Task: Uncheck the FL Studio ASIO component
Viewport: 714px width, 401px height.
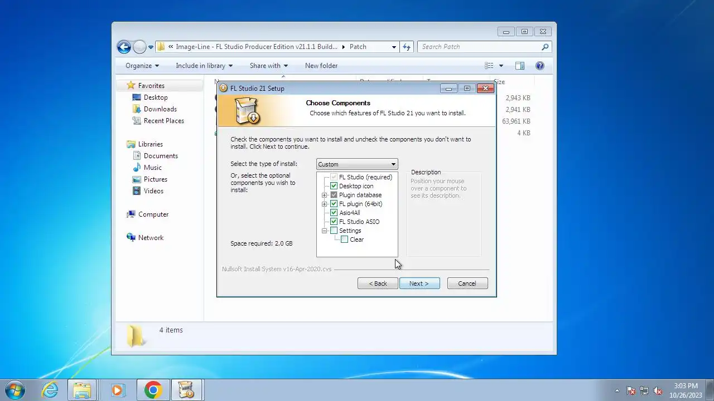Action: point(334,222)
